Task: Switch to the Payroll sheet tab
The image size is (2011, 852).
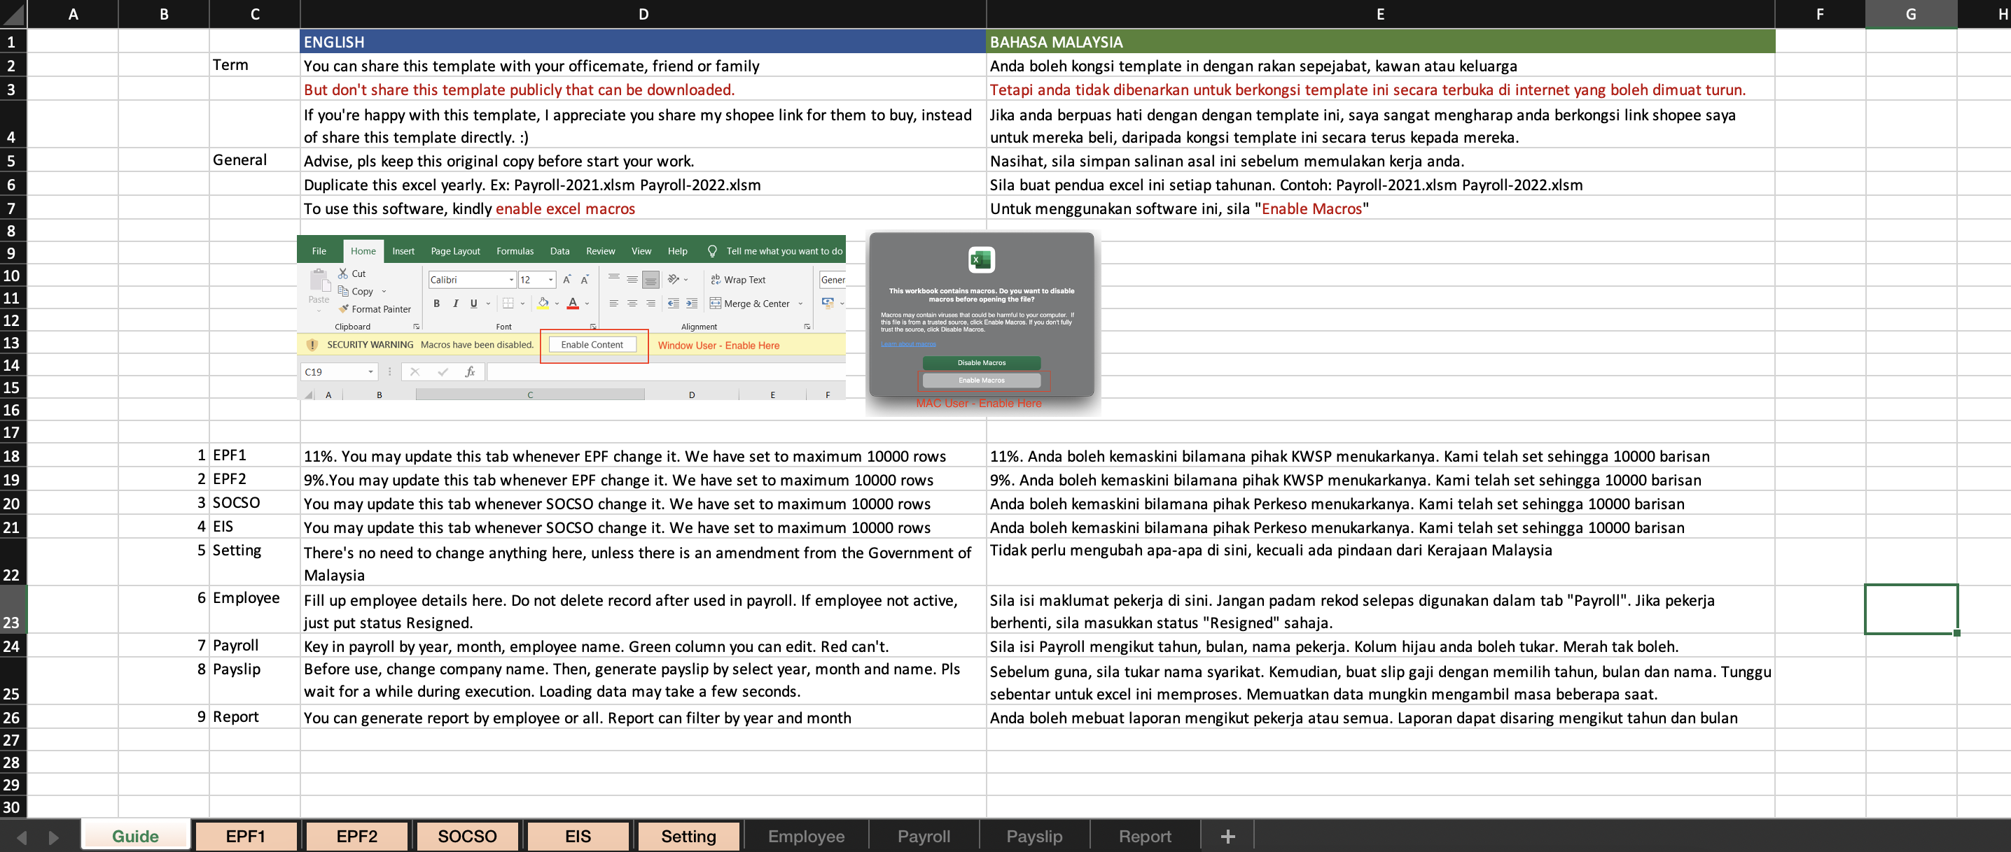Action: [924, 837]
